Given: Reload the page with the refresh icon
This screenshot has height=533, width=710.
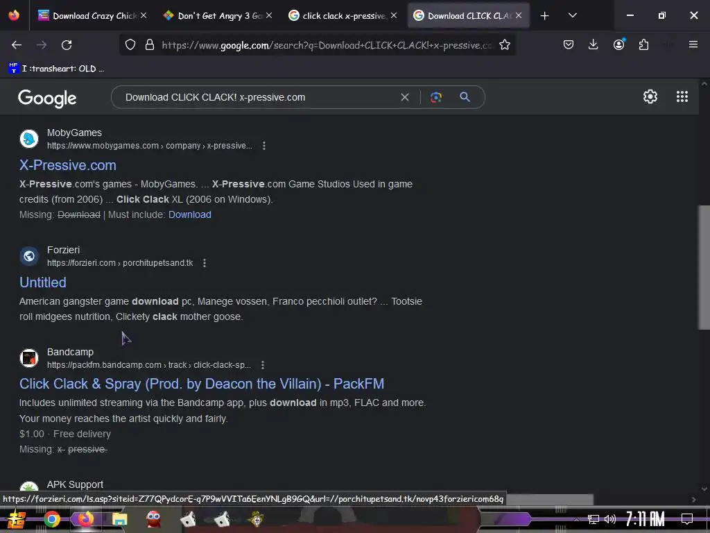Looking at the screenshot, I should (67, 45).
